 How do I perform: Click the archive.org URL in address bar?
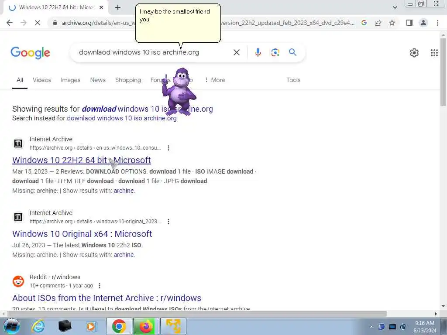tap(208, 23)
